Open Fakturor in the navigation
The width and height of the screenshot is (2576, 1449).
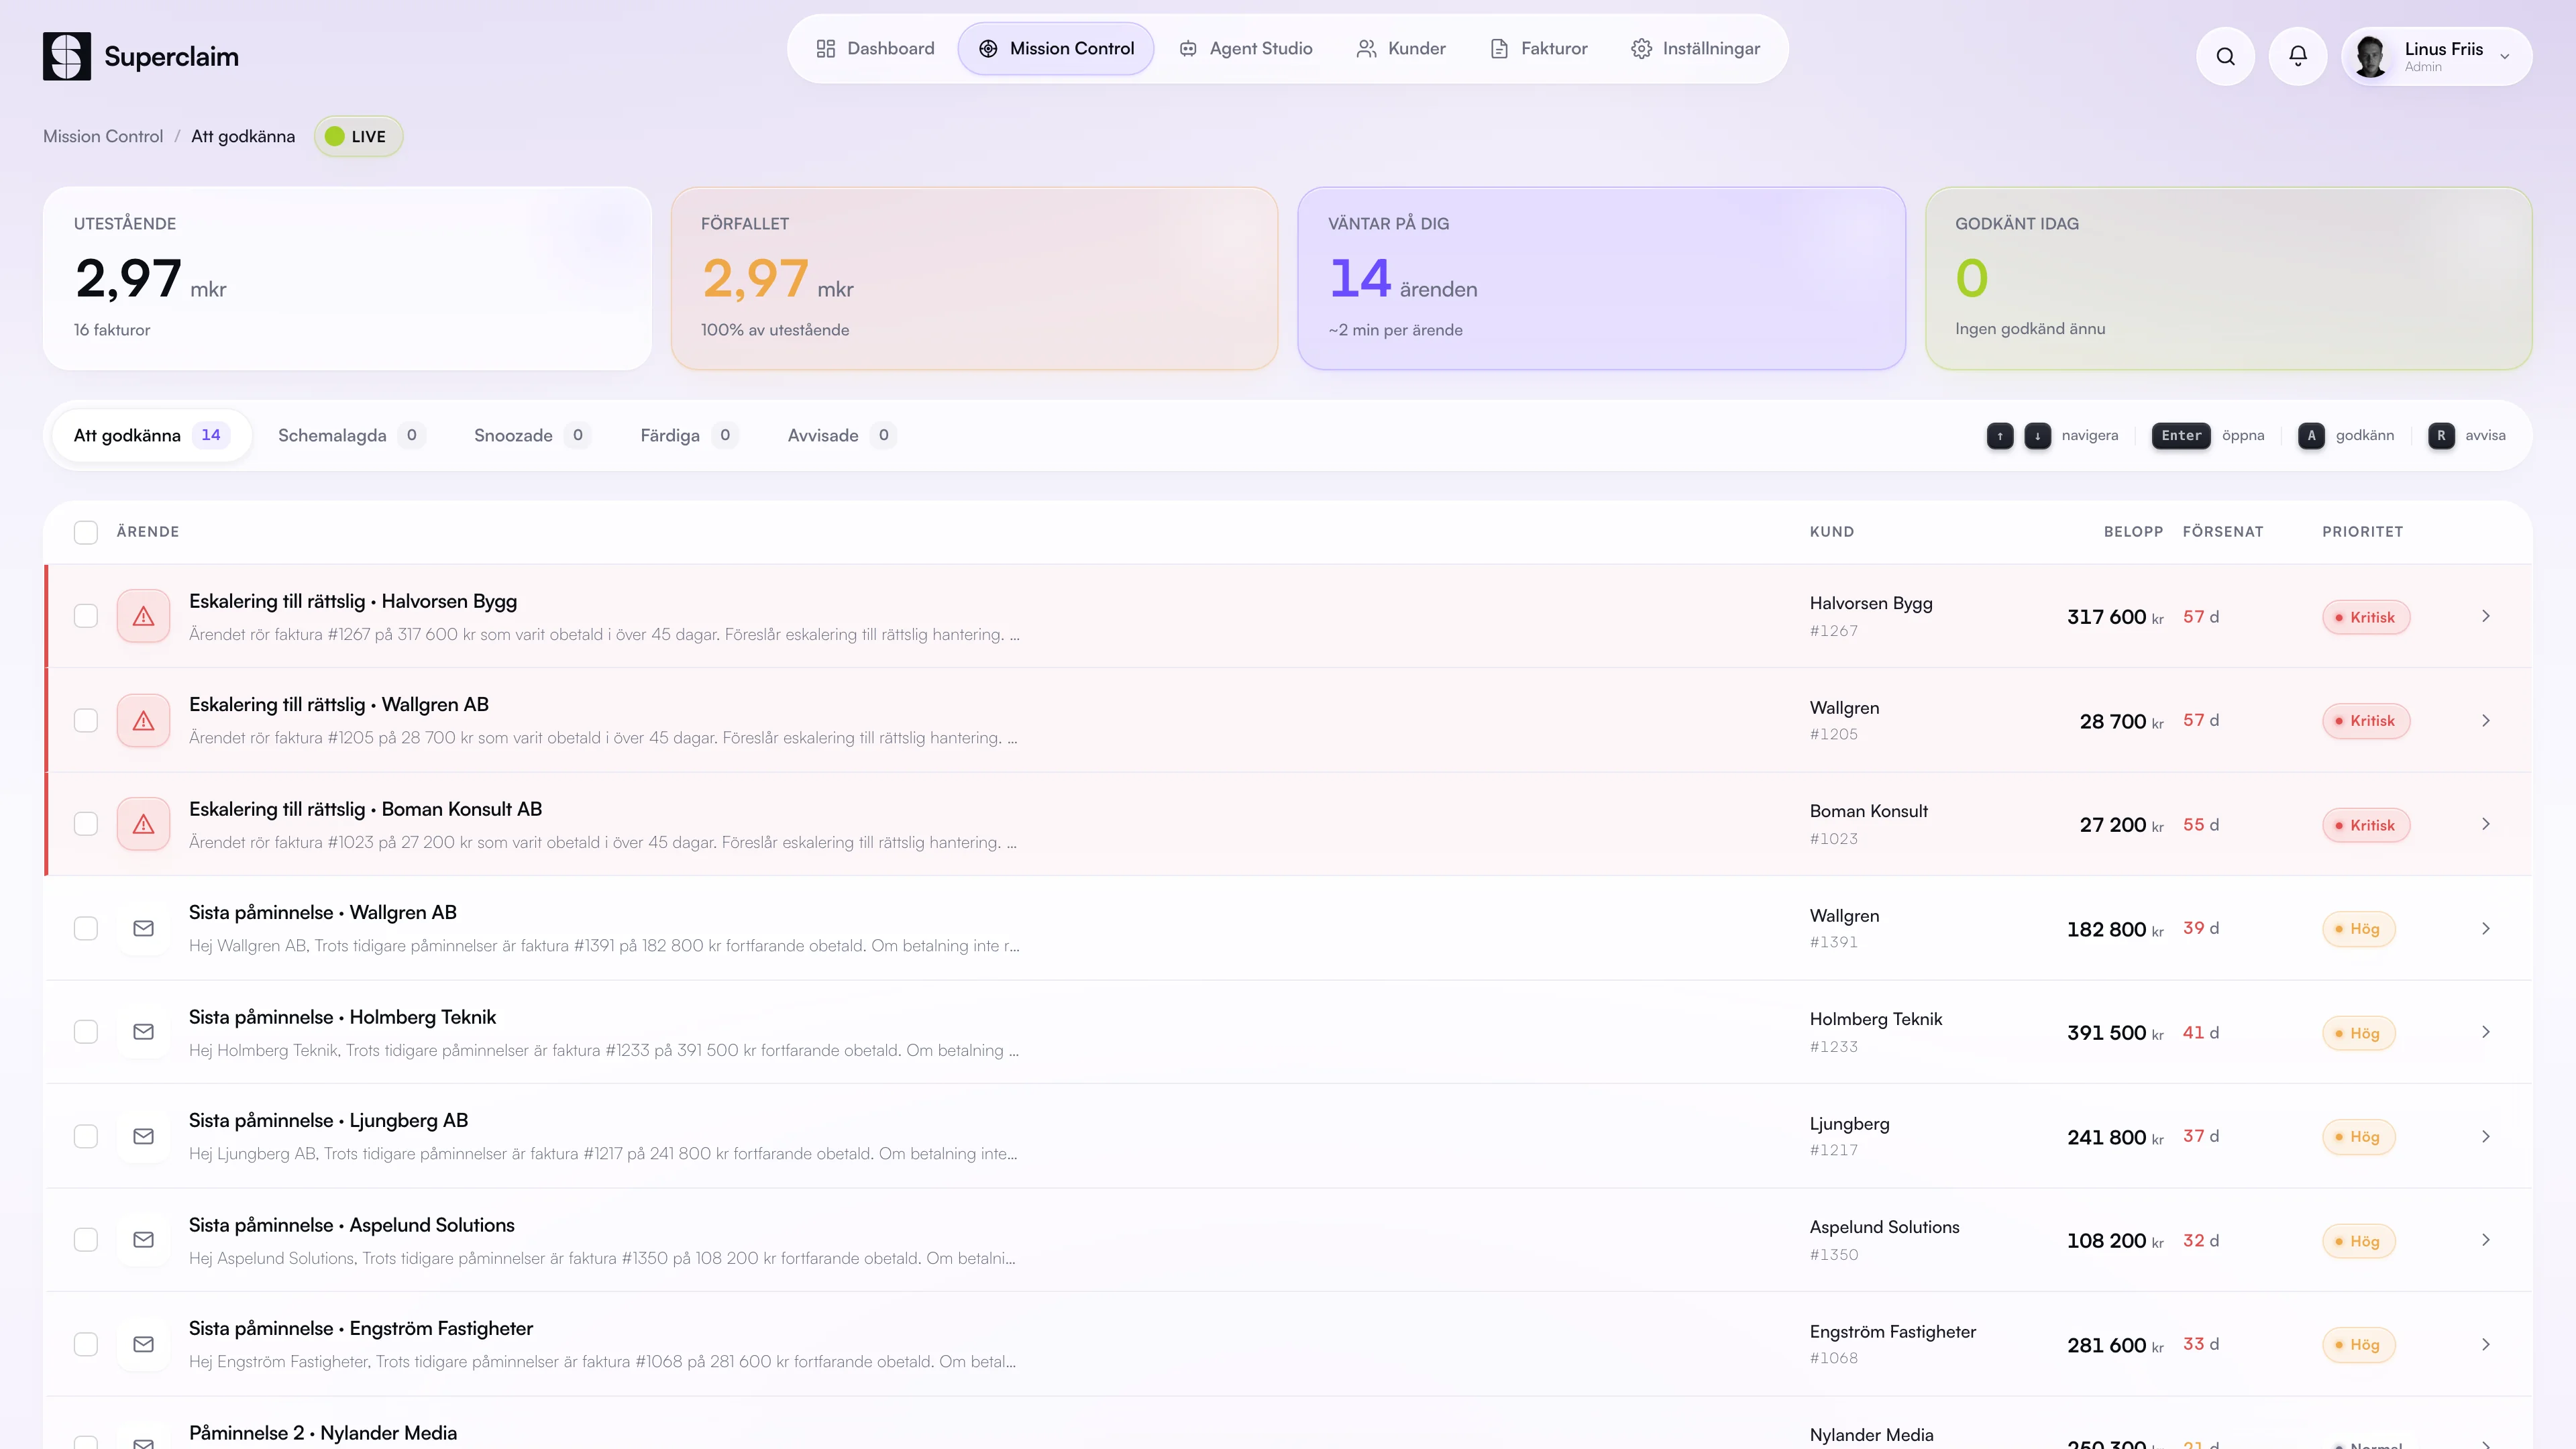tap(1539, 48)
